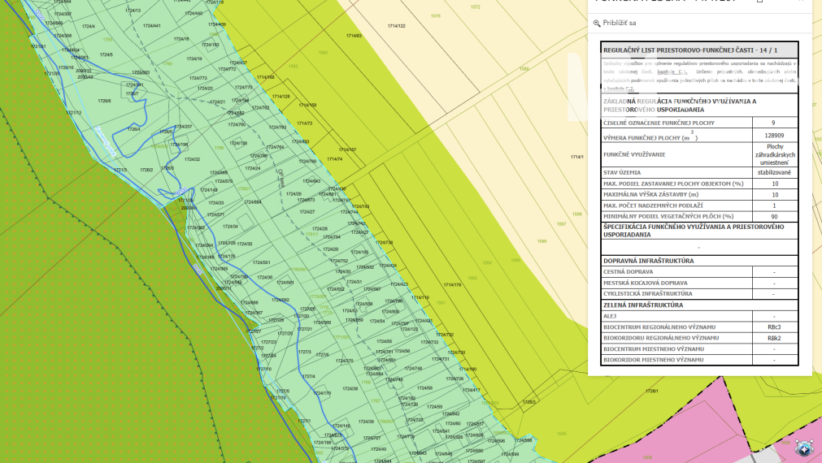Screen dimensions: 822x463
Task: Follow the underlined "v kapitole C.2." link
Action: pyautogui.click(x=619, y=89)
